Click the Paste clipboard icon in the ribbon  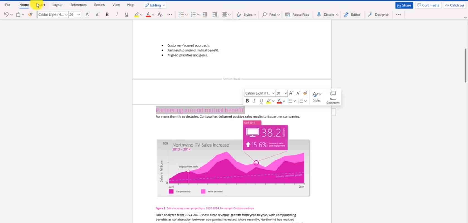click(18, 15)
